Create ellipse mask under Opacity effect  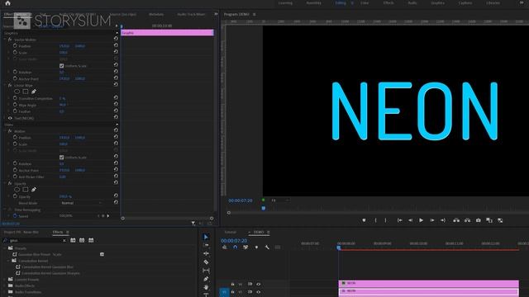pos(17,190)
